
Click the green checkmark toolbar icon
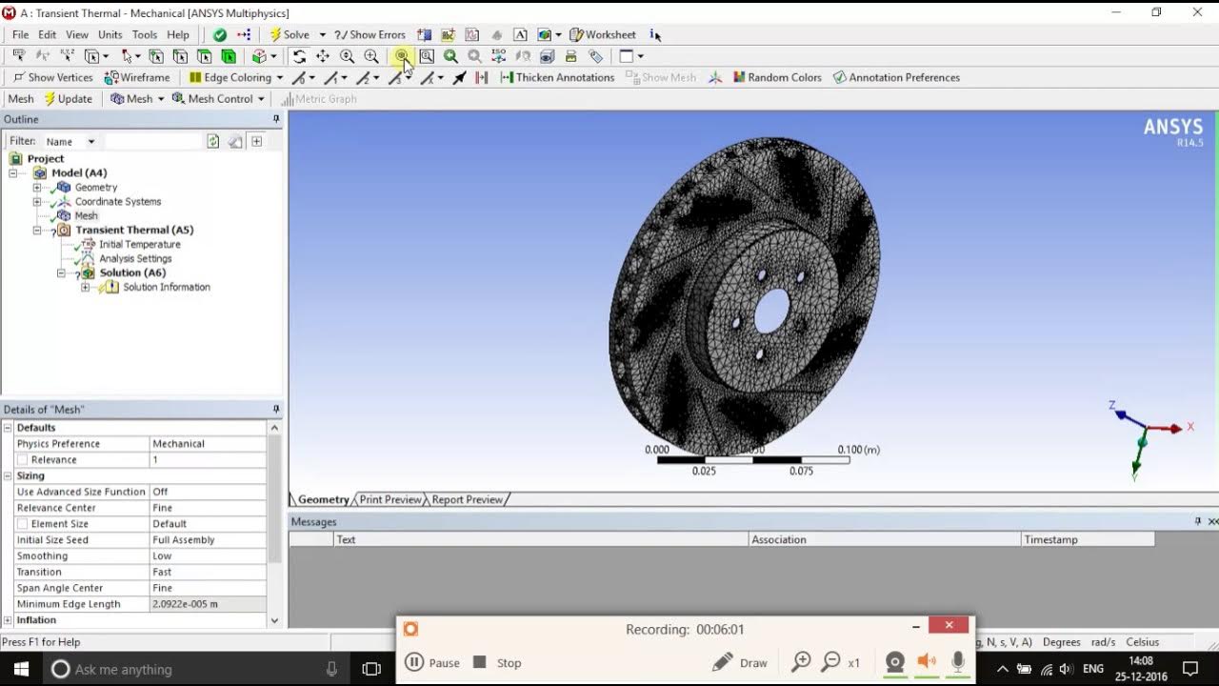(220, 34)
